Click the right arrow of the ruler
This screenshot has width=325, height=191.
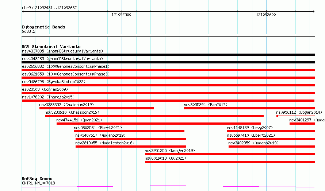313,11
